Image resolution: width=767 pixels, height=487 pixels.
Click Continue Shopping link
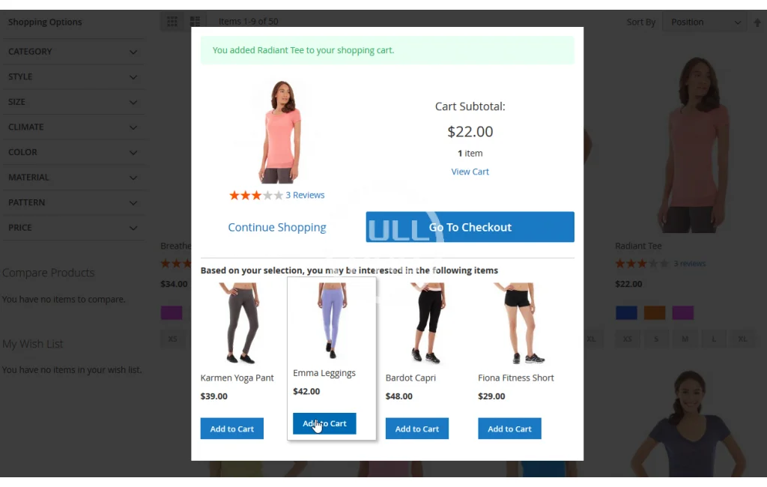[x=277, y=227]
